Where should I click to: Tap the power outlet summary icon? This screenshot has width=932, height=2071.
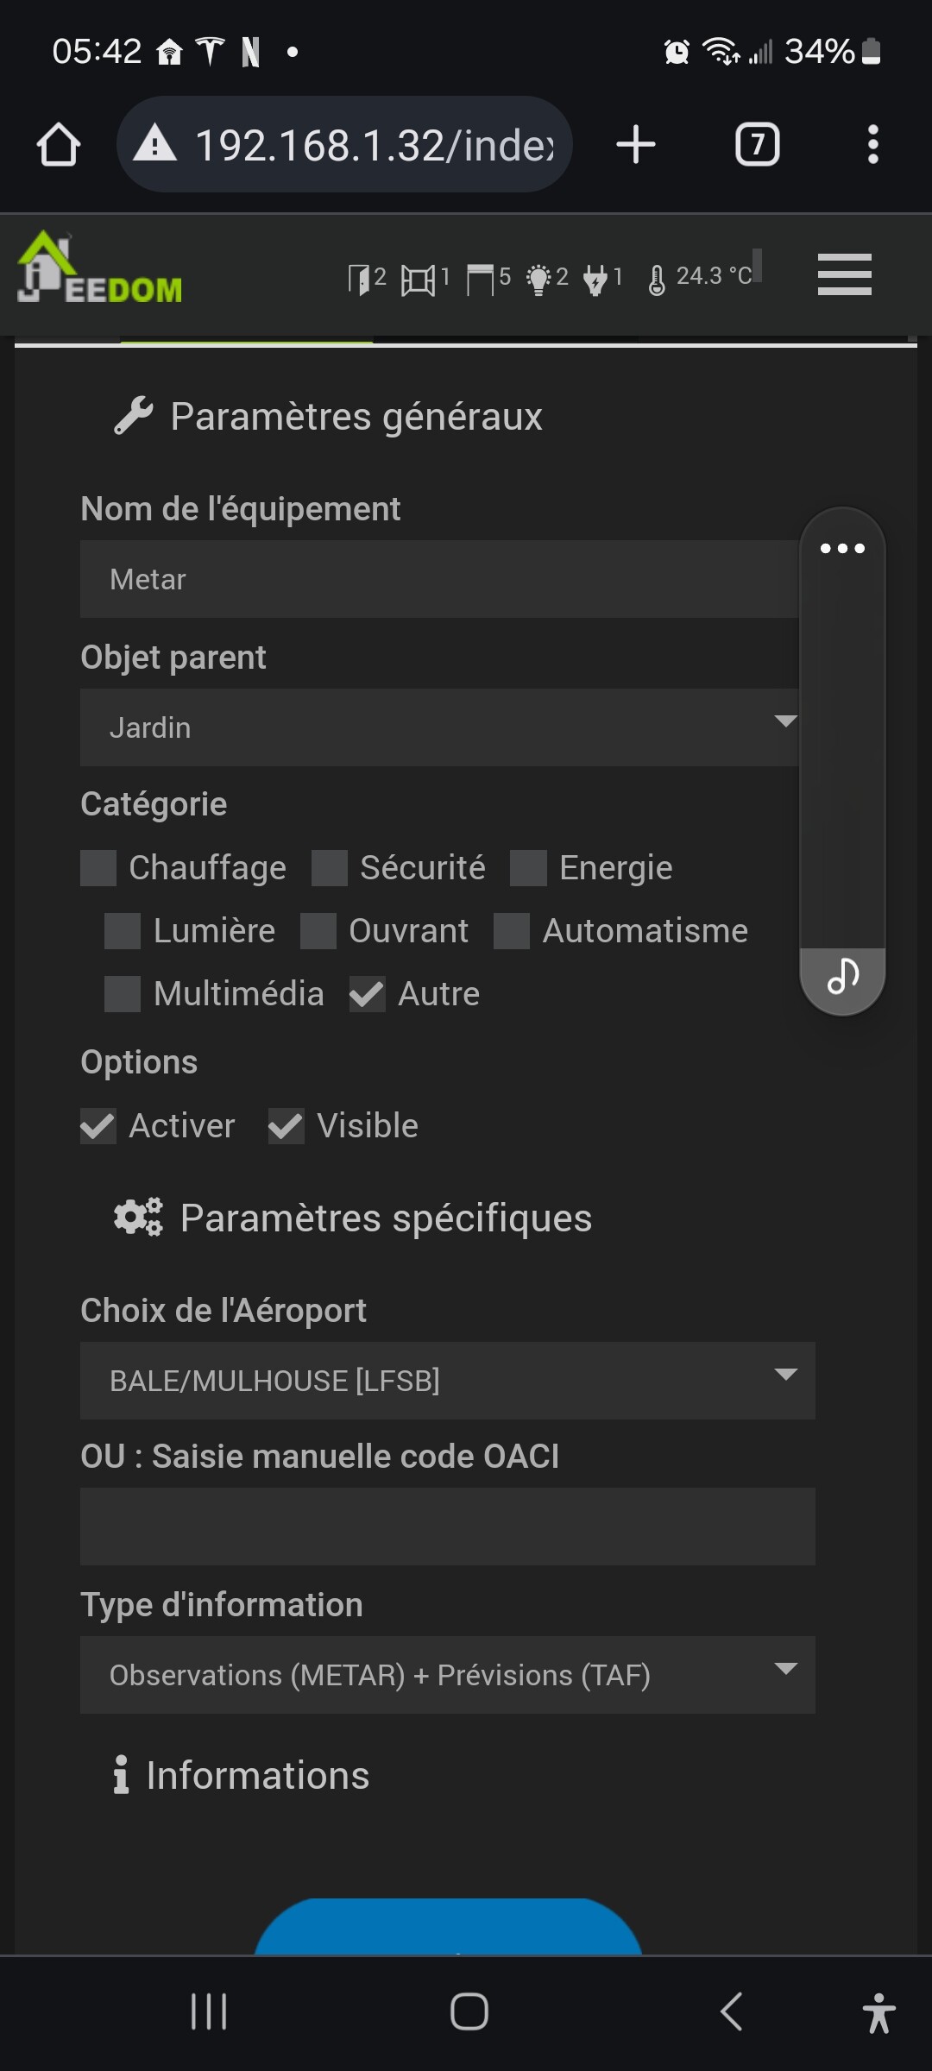(x=595, y=279)
